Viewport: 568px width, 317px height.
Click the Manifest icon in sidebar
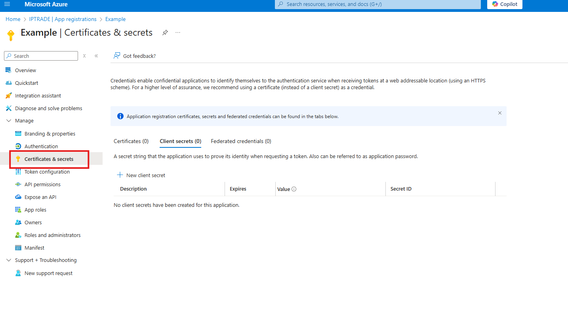point(18,248)
